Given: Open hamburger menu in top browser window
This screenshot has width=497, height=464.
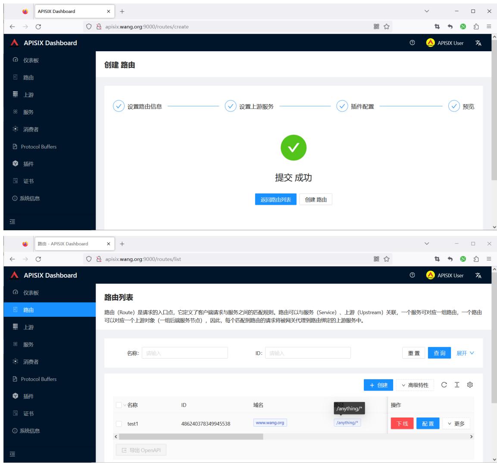Looking at the screenshot, I should coord(489,27).
